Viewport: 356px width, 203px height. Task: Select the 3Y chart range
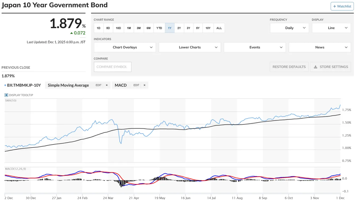[x=188, y=28]
